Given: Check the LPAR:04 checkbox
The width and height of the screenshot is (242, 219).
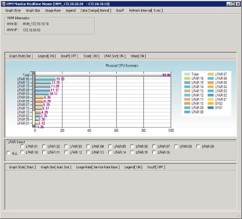Looking at the screenshot, I should click(x=88, y=146).
